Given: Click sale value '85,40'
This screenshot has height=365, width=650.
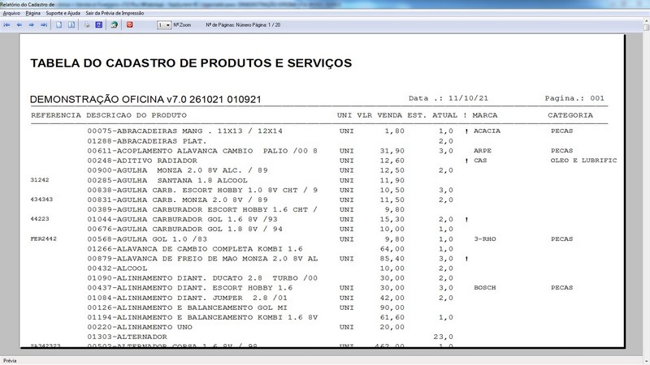Looking at the screenshot, I should tap(392, 258).
